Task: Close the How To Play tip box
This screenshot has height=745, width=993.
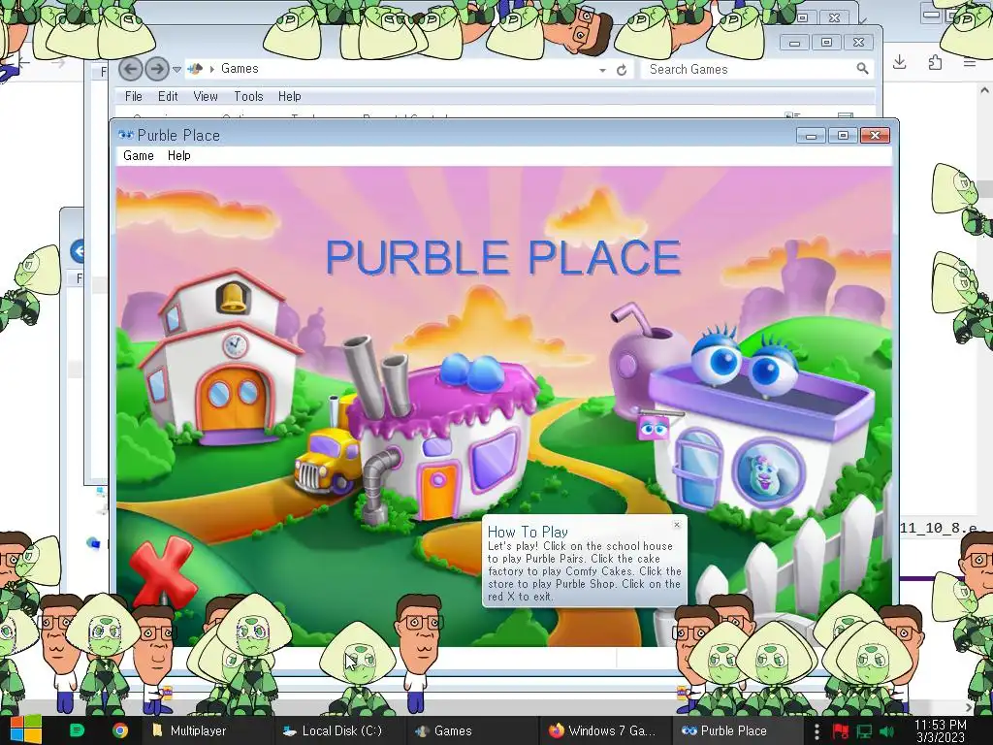Action: tap(677, 525)
